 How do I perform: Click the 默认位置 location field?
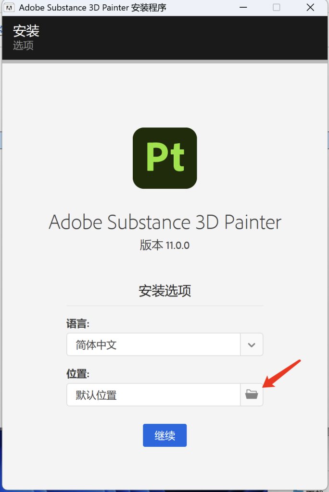153,394
